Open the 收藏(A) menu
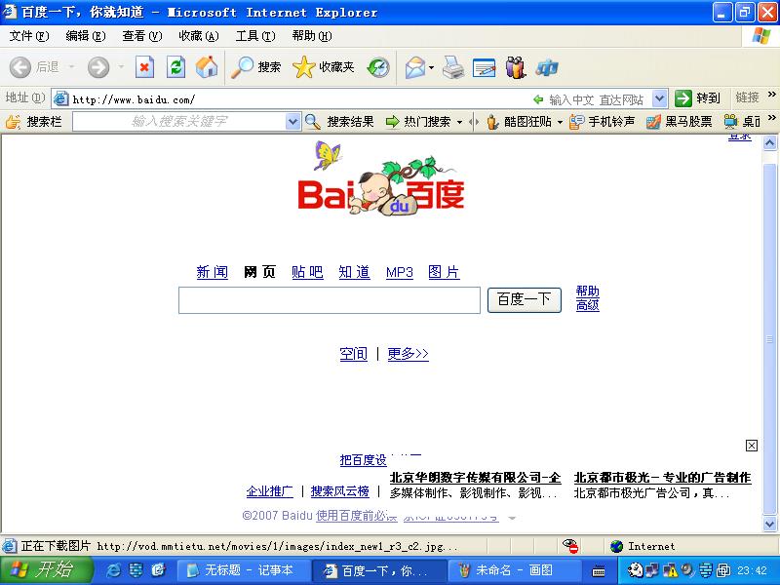This screenshot has height=585, width=780. point(199,36)
